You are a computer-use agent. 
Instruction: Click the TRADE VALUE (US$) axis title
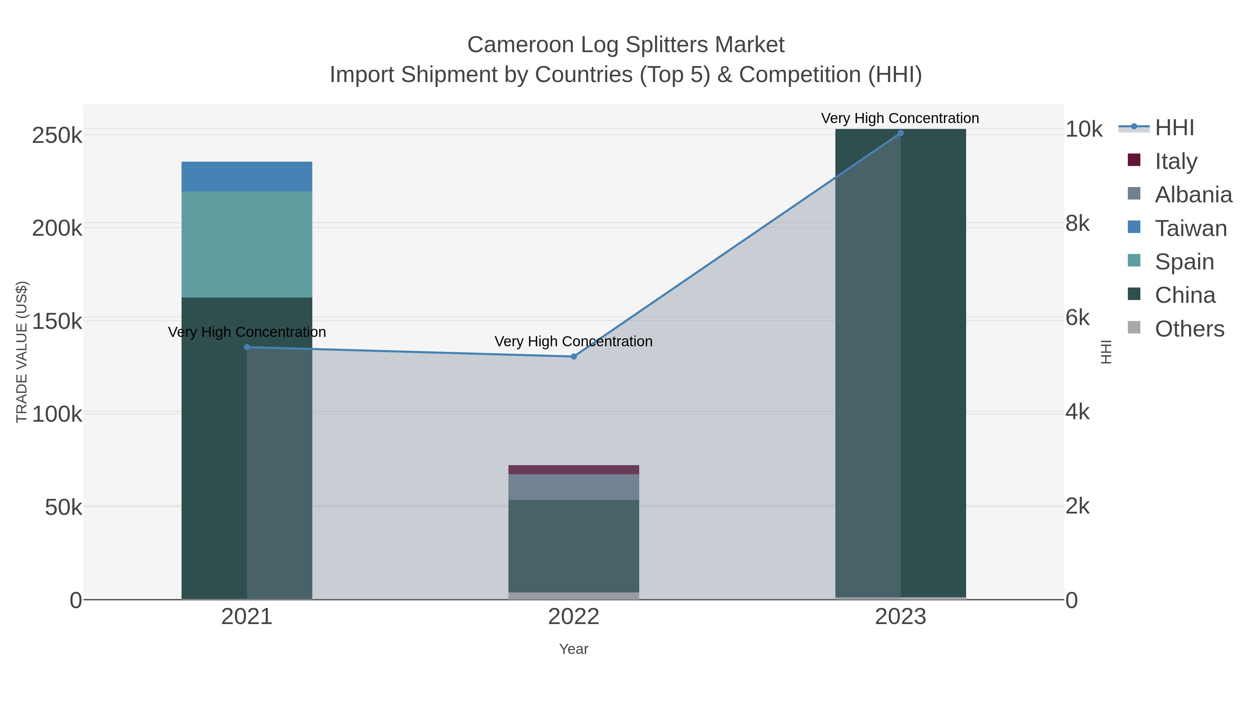(x=22, y=352)
